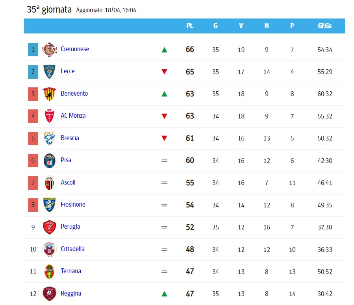Click the Brescia lion crest
The width and height of the screenshot is (354, 305).
pyautogui.click(x=50, y=138)
